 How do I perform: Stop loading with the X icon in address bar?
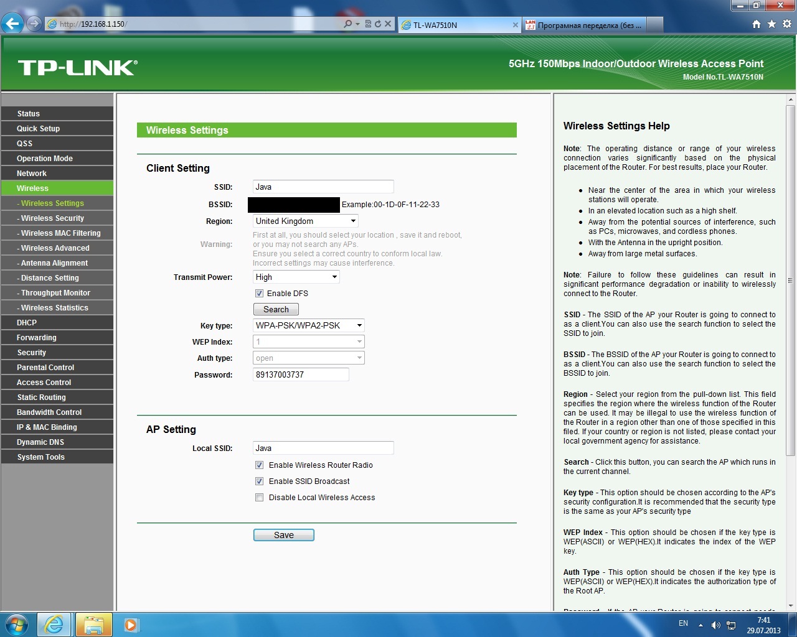point(388,24)
